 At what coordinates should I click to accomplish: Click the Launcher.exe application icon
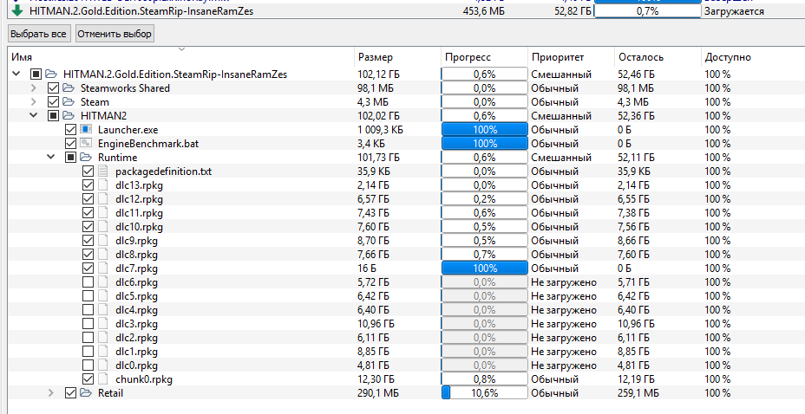pos(86,130)
